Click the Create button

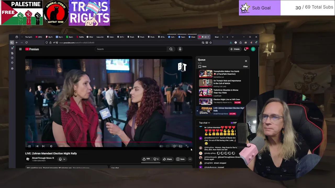pyautogui.click(x=235, y=49)
